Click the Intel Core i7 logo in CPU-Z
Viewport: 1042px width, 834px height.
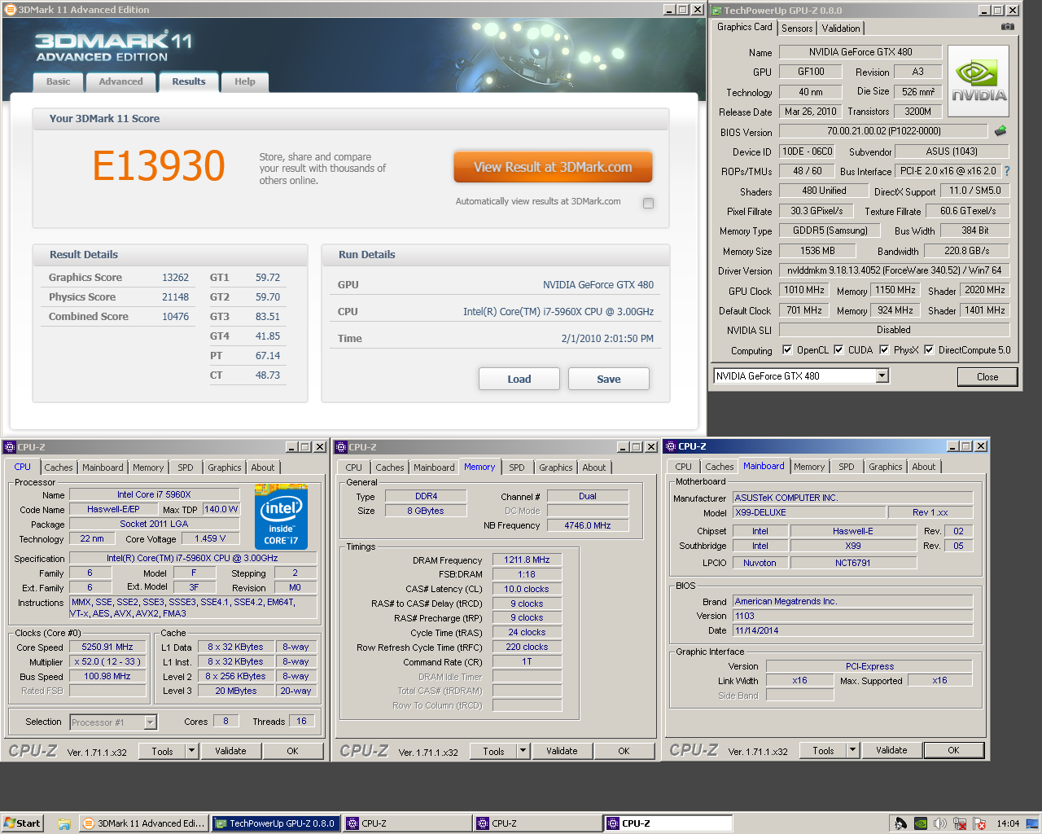[281, 517]
